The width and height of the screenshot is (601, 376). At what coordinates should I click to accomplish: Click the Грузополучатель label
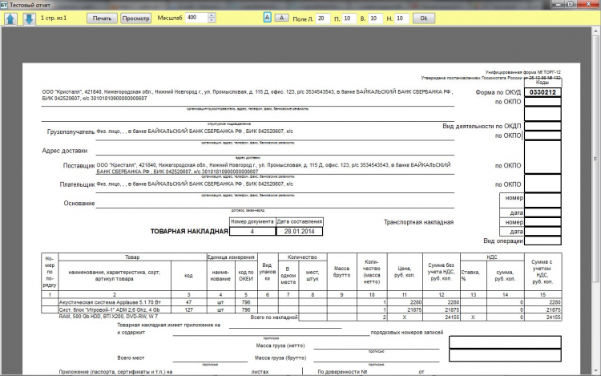(x=71, y=131)
